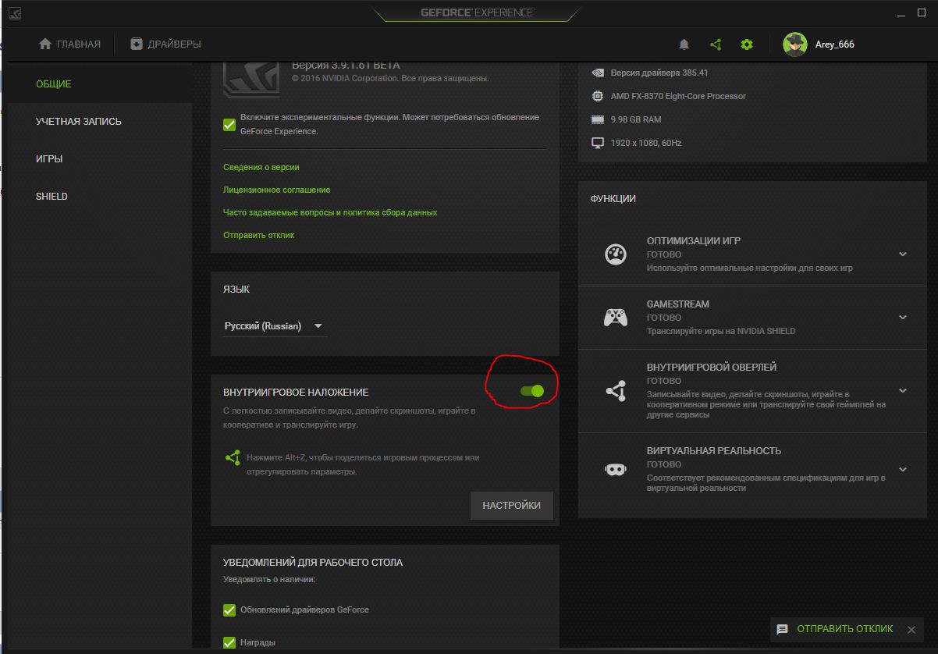
Task: Expand the ВИРТУАЛЬНАЯ РЕАЛЬНОСТЬ section chevron
Action: [903, 469]
